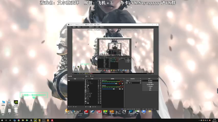Screen dimensions: 218x122
Task: Open Task View on the taskbar
Action: click(x=10, y=120)
